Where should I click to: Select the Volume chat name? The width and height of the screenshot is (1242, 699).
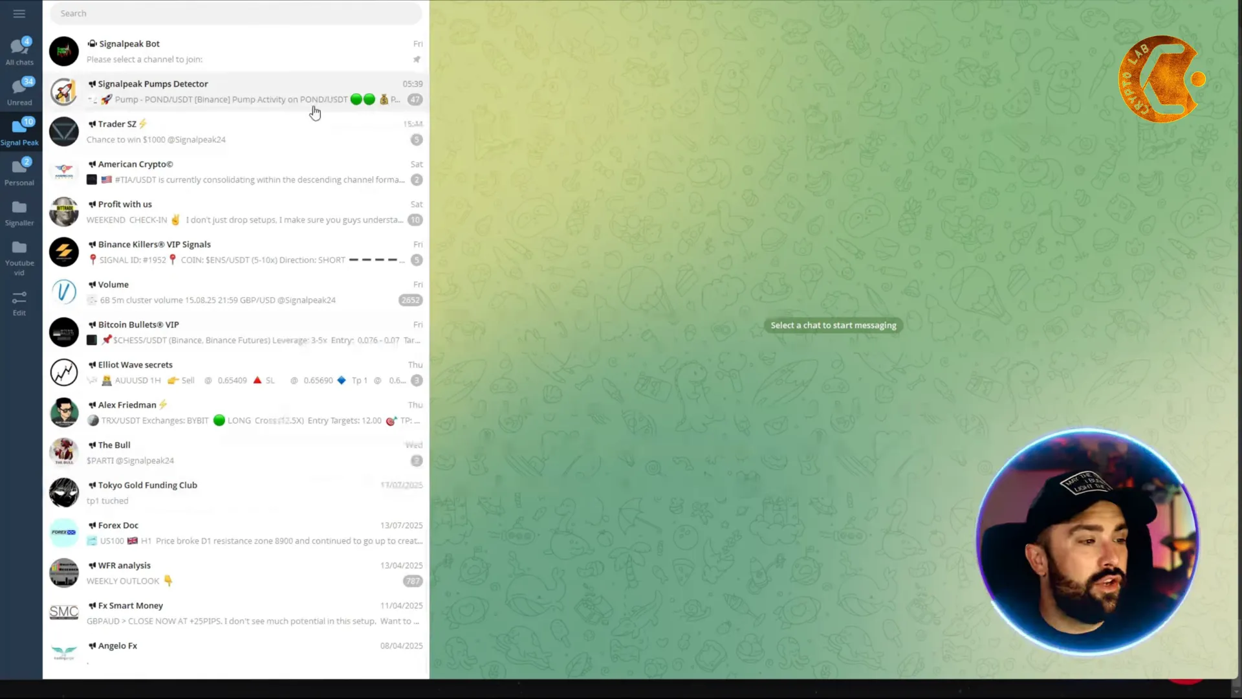113,285
